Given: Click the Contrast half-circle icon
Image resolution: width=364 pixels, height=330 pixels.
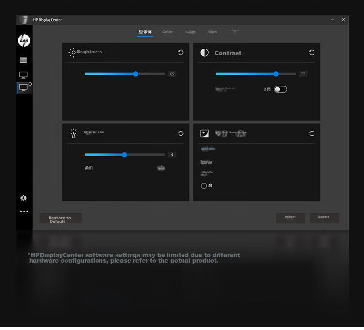Looking at the screenshot, I should [x=204, y=53].
